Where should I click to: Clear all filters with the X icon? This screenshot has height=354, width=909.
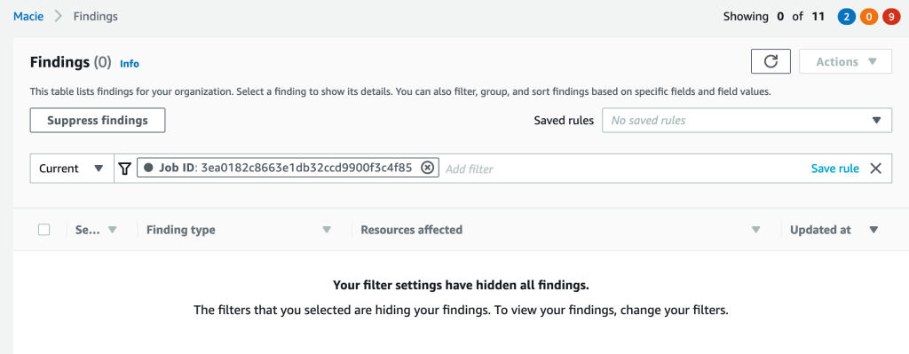coord(876,169)
